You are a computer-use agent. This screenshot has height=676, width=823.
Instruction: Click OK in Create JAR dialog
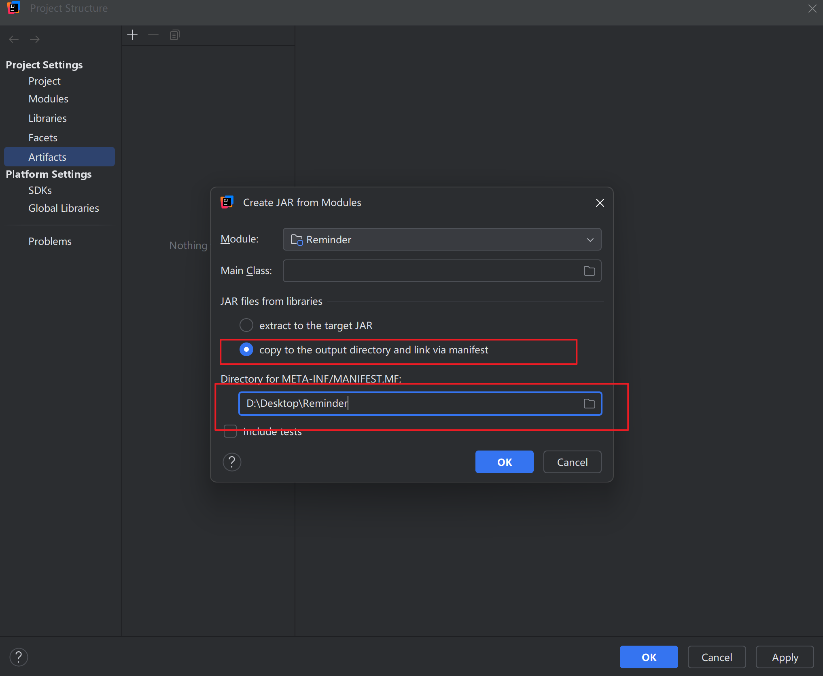[504, 462]
